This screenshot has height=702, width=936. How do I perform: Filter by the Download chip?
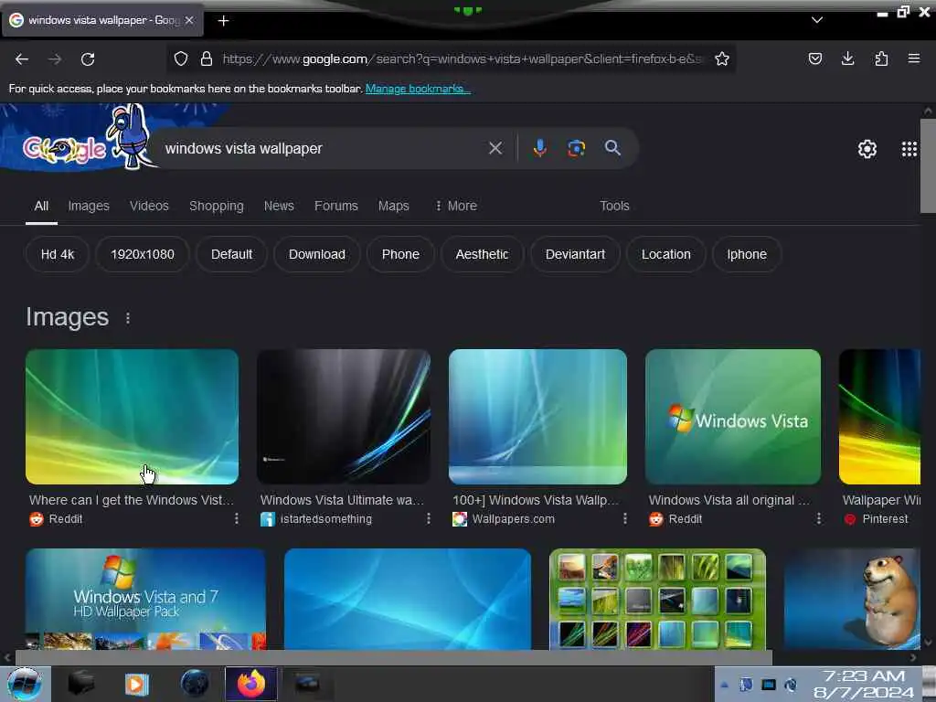tap(317, 254)
